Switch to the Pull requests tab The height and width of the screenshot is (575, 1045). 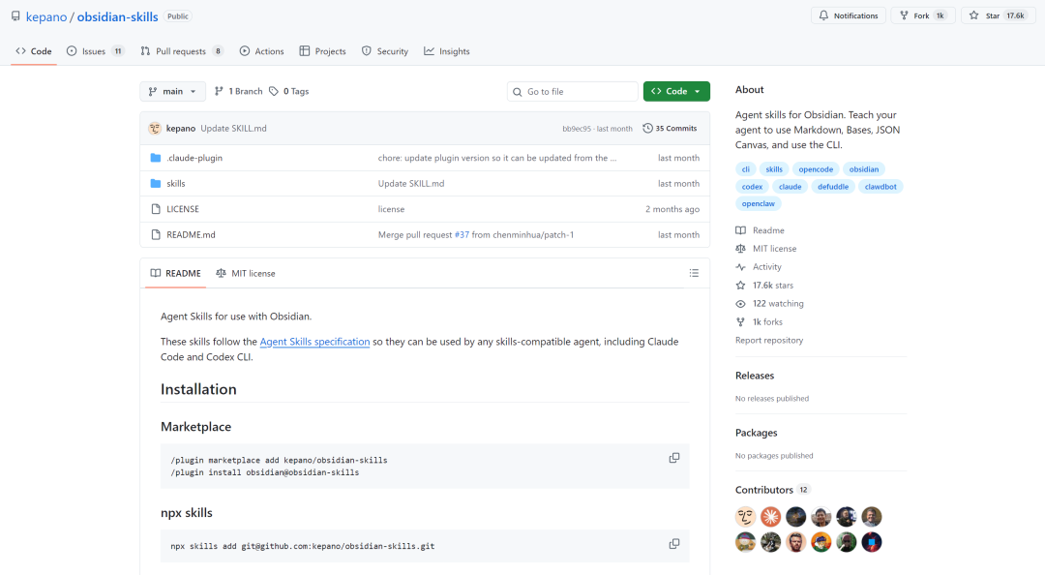181,51
